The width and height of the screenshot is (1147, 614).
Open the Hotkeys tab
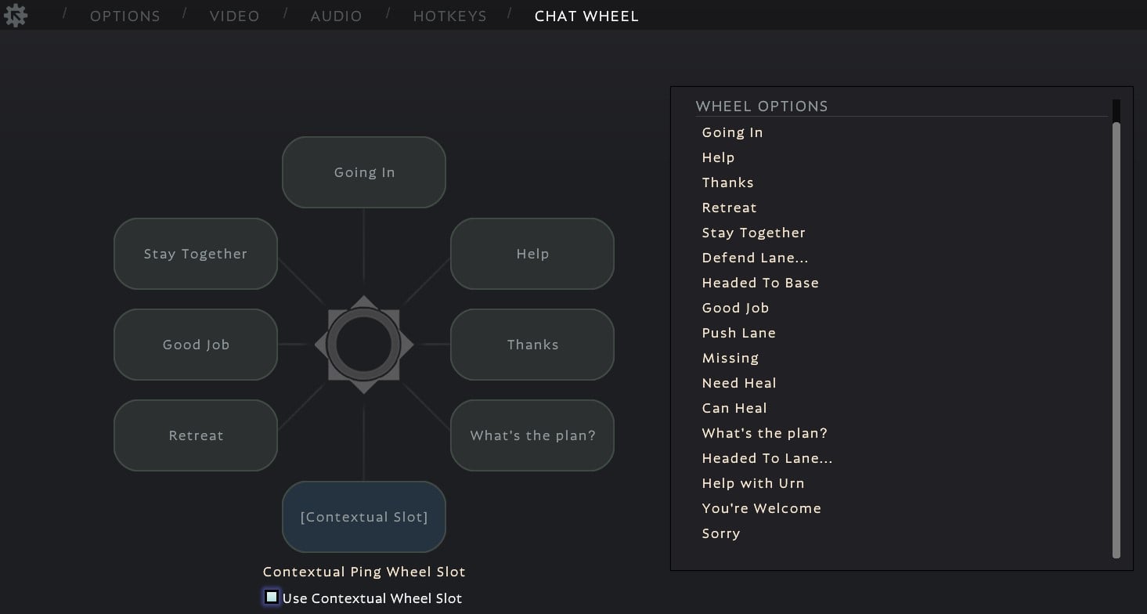click(x=449, y=16)
